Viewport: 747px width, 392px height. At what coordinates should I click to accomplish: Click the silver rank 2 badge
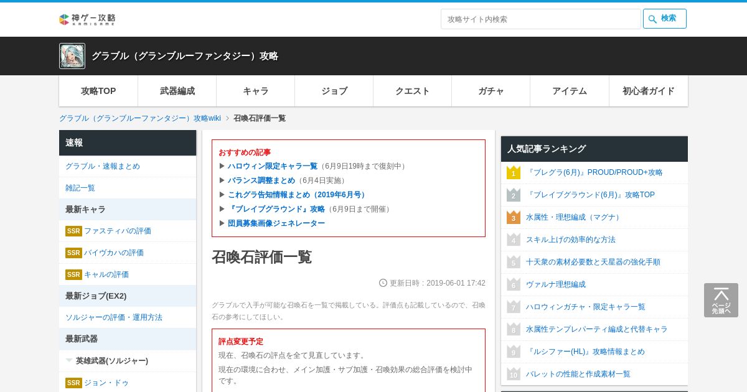tap(514, 195)
